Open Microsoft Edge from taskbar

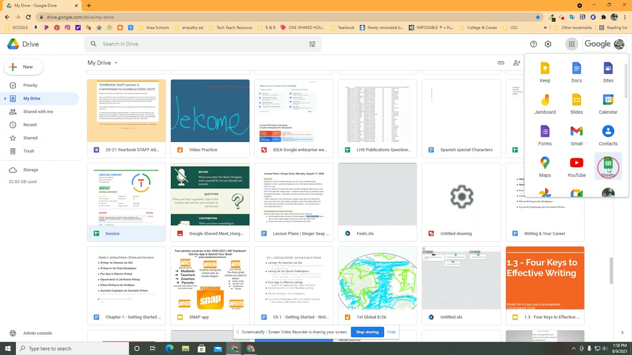click(x=169, y=349)
